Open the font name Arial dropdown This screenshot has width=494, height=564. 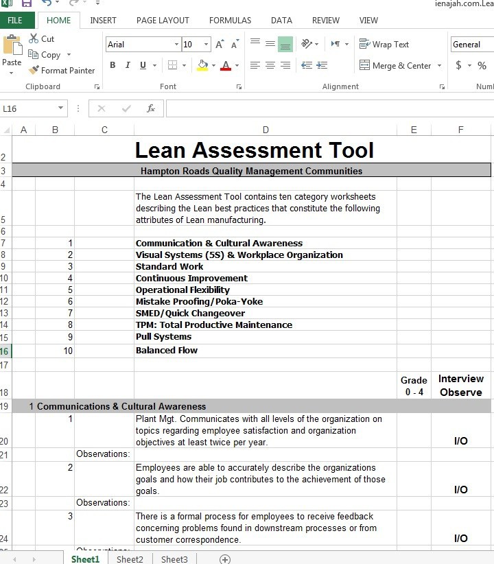(x=176, y=45)
